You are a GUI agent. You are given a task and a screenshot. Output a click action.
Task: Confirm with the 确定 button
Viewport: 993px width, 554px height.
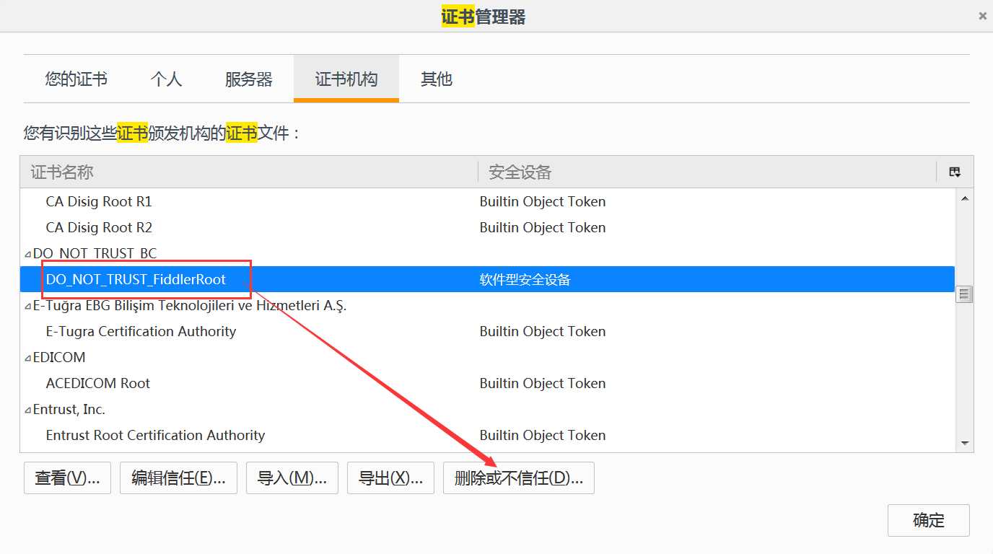pos(929,520)
